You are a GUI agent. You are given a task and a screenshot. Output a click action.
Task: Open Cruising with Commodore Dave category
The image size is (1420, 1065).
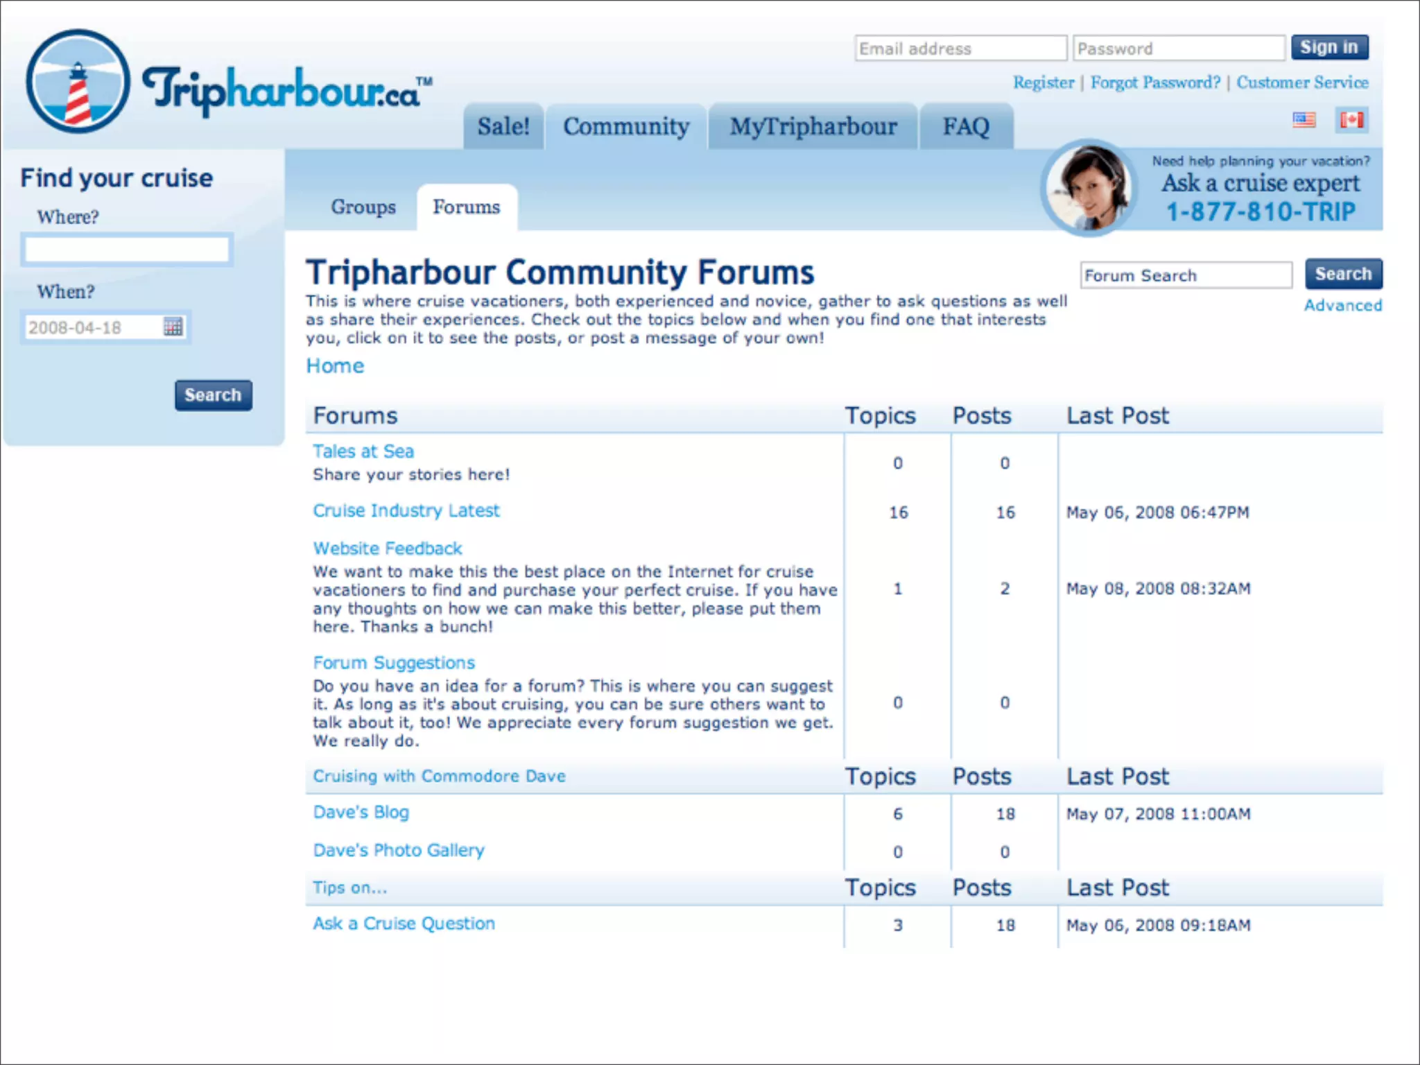click(x=439, y=776)
